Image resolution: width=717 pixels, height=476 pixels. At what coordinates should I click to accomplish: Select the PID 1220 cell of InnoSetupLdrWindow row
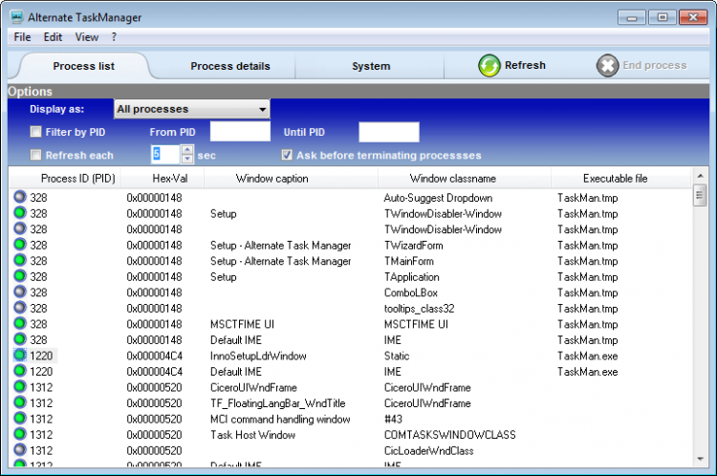point(41,356)
